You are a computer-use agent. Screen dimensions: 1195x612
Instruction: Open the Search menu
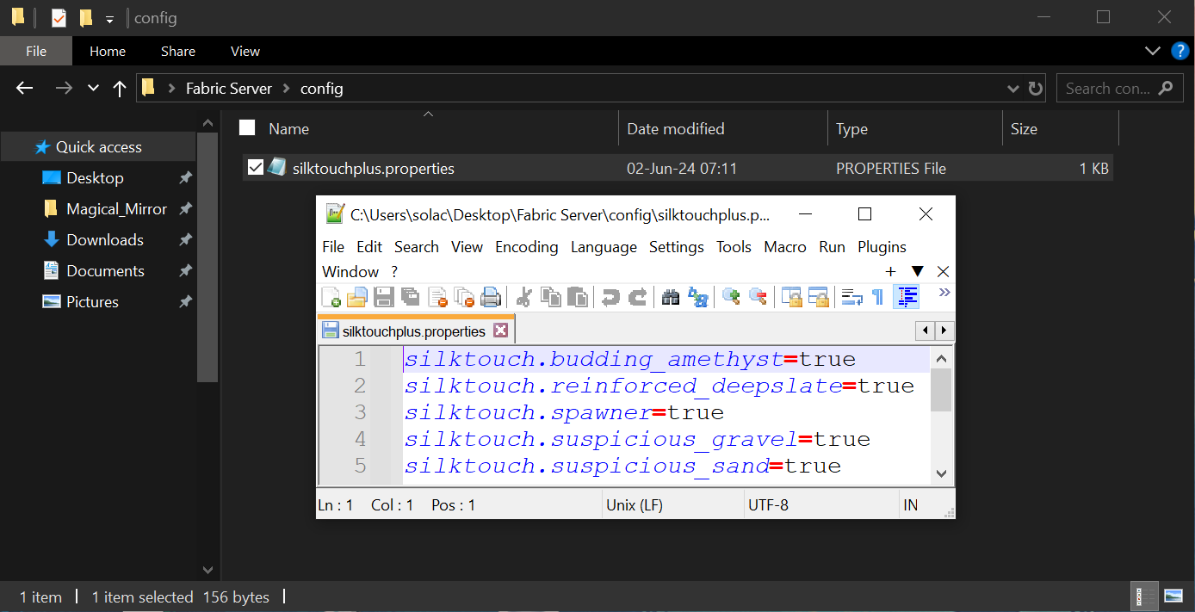click(417, 247)
